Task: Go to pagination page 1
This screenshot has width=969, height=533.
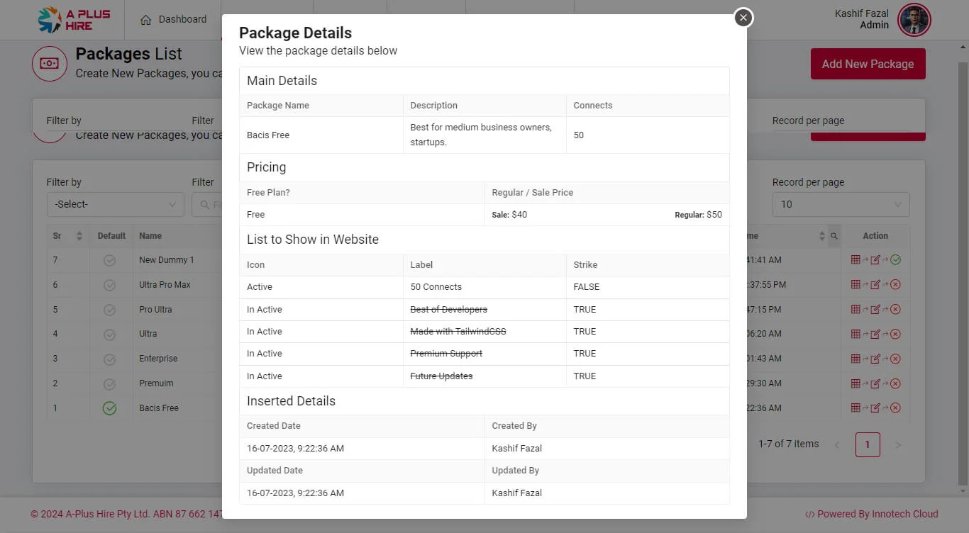Action: pos(867,444)
